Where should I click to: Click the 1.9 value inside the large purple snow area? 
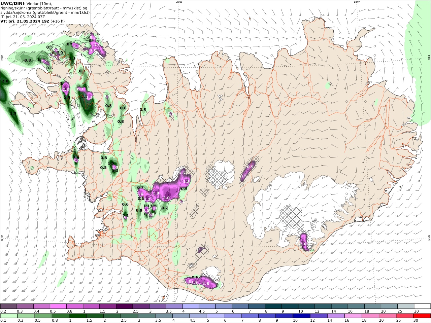coord(156,193)
